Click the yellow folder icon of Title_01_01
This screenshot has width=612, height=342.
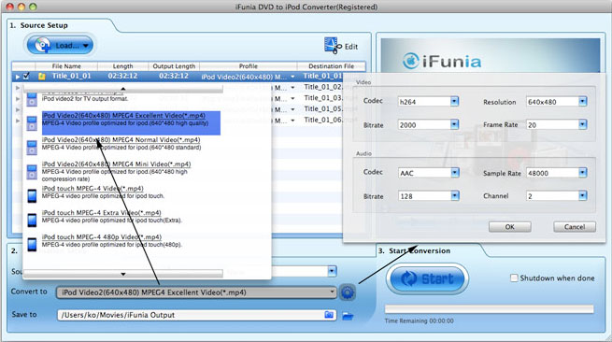pos(42,77)
